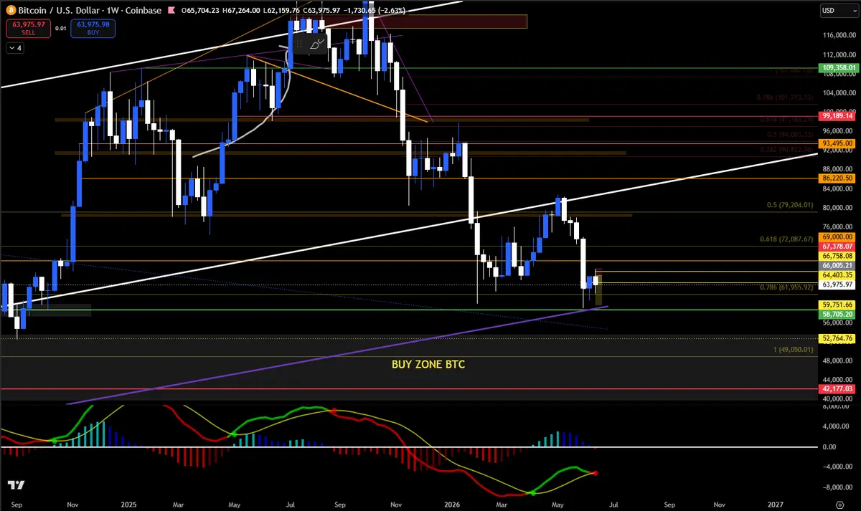Click the red 42,177.03 price label
This screenshot has height=511, width=861.
[x=838, y=388]
